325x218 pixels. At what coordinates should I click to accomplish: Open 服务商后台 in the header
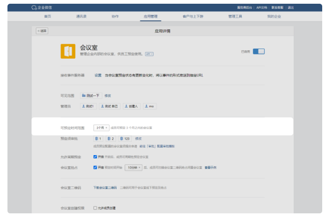click(244, 7)
